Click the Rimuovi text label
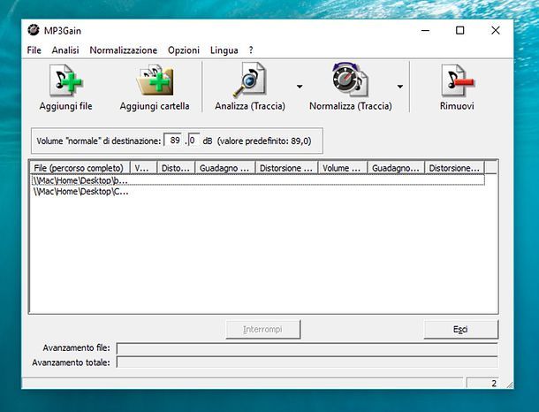The height and width of the screenshot is (412, 539). [457, 106]
